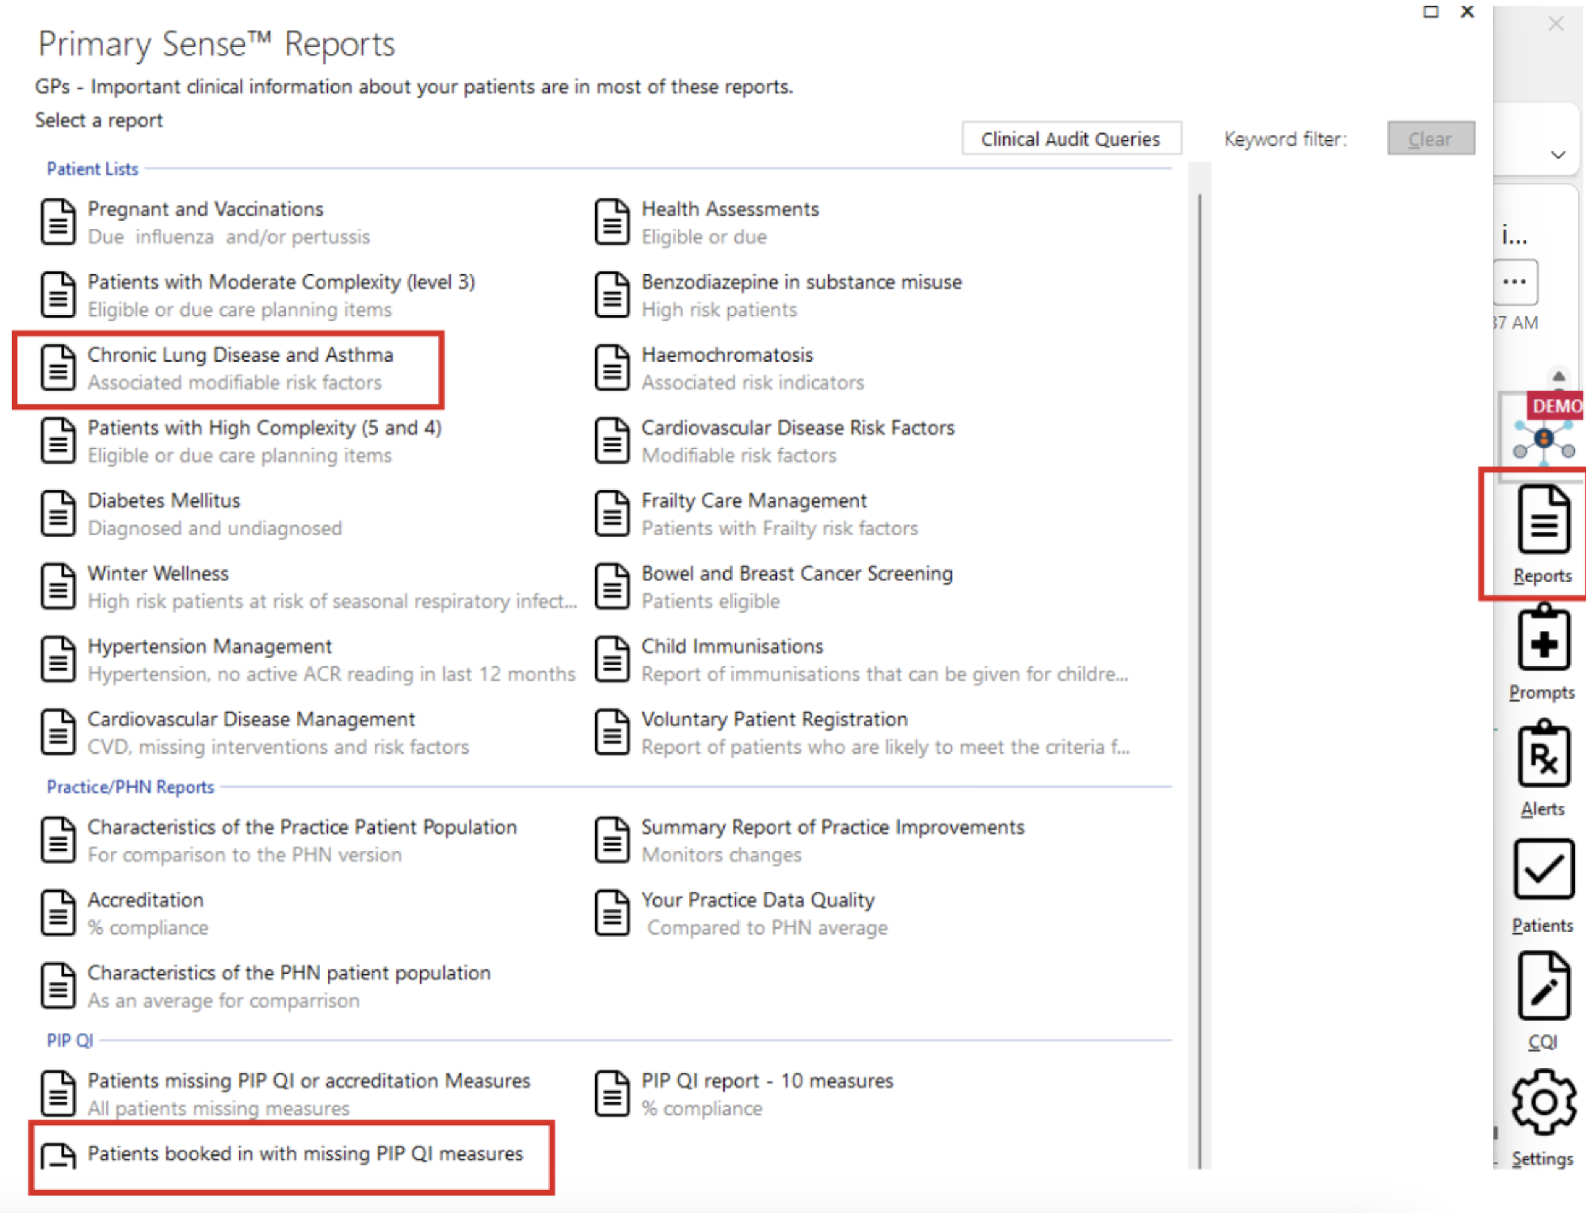Click Patients missing PIP QI measures icon
The image size is (1586, 1213).
58,1093
